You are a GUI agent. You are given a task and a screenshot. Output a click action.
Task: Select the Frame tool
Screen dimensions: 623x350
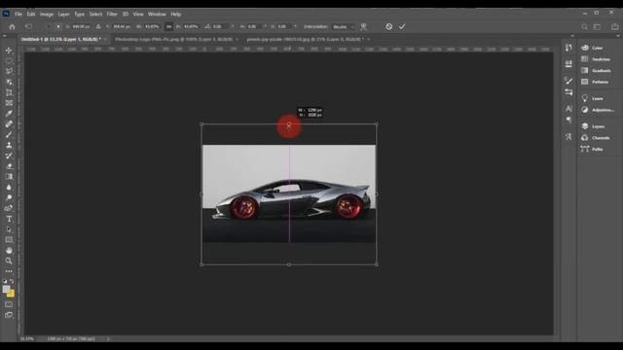coord(9,103)
